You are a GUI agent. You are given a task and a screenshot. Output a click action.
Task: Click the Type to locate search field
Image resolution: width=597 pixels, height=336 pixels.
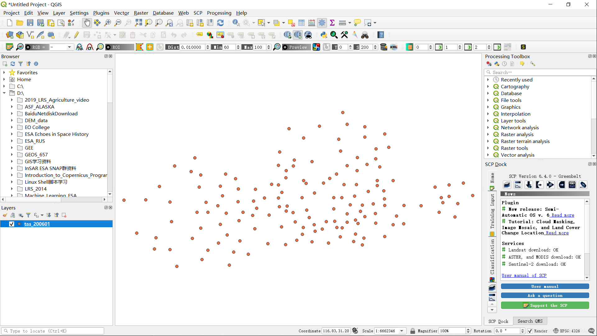(53, 331)
